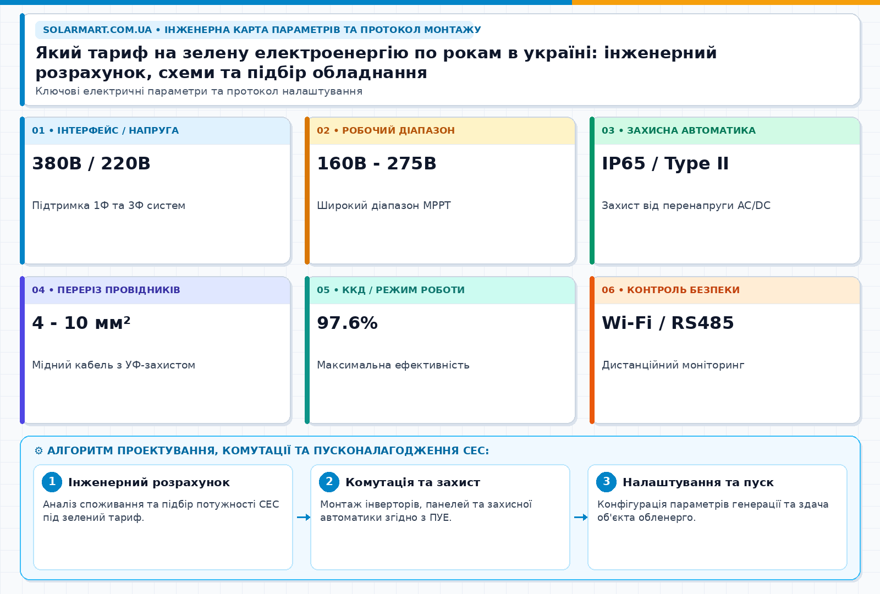Click step title Налаштування та пуск
This screenshot has height=594, width=880.
coord(698,482)
